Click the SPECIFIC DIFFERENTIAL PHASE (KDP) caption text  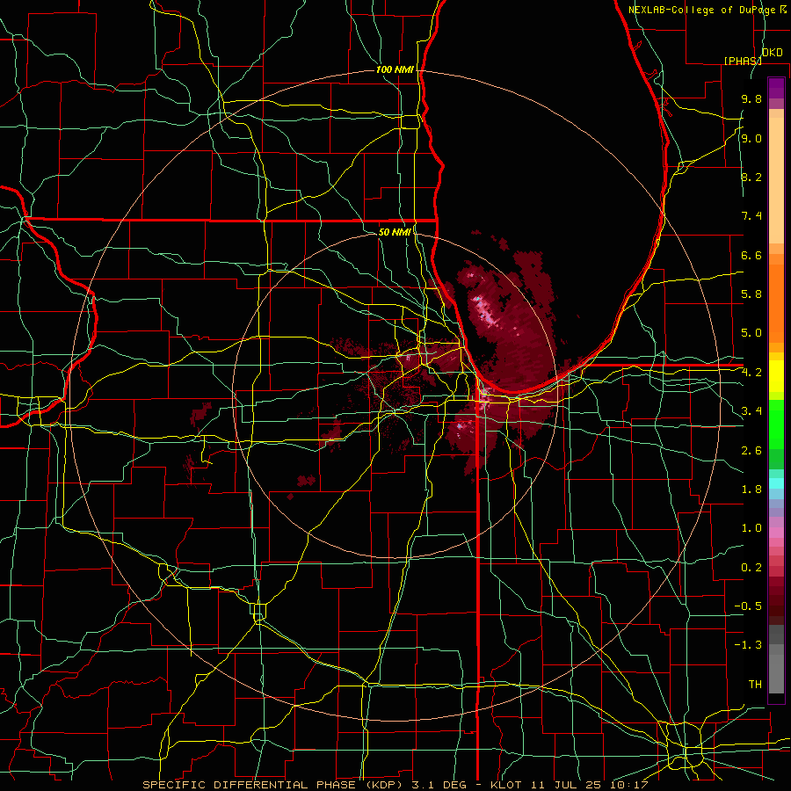[274, 785]
